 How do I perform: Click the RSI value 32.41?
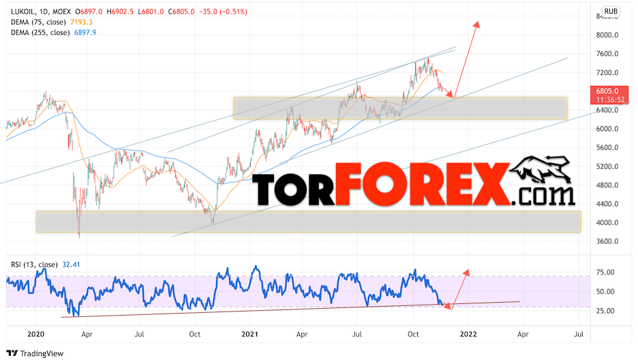(71, 264)
